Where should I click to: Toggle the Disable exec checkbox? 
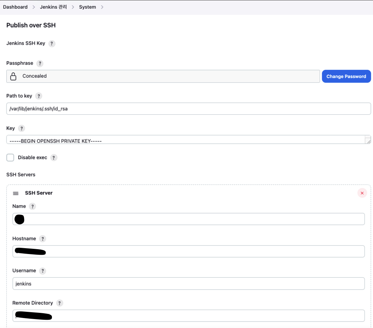pyautogui.click(x=10, y=157)
